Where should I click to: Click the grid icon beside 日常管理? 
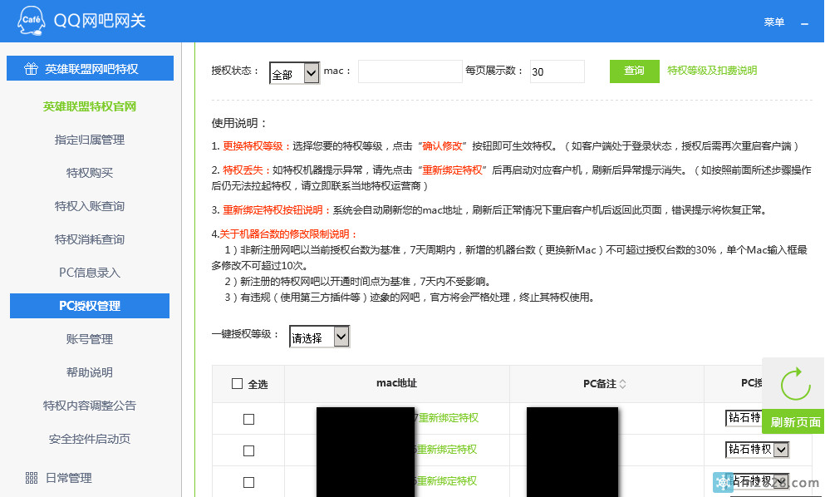point(32,478)
